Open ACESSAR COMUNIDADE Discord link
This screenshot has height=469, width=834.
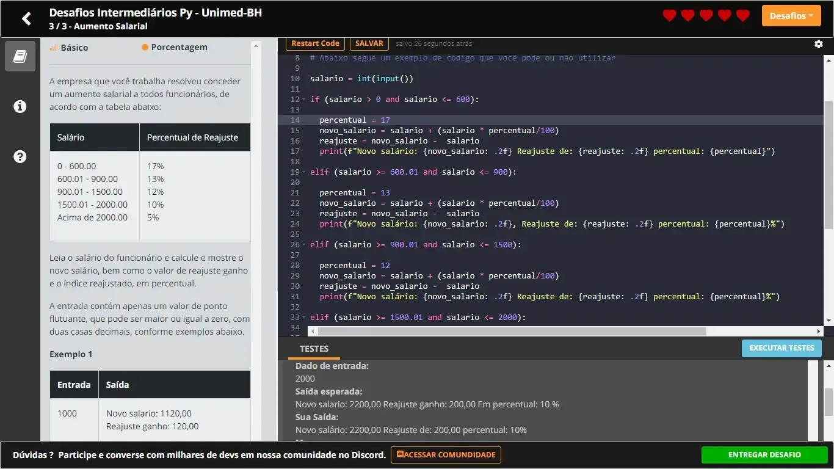click(x=446, y=455)
